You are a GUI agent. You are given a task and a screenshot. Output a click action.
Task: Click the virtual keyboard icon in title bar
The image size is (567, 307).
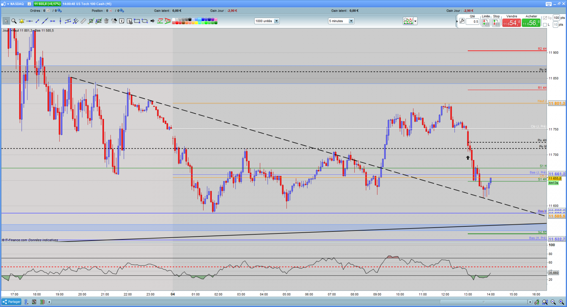point(548,4)
